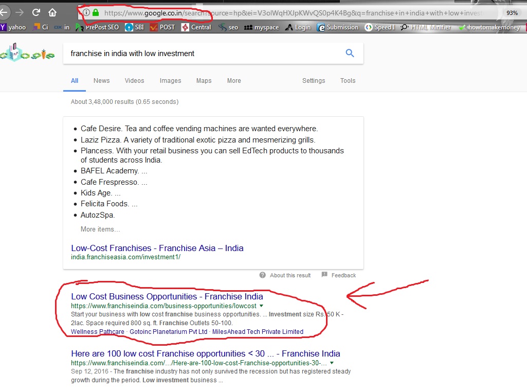Click the browser forward arrow

click(20, 12)
